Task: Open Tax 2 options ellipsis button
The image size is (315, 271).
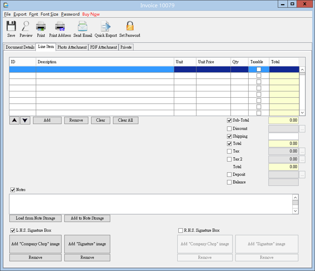Action: coord(302,159)
